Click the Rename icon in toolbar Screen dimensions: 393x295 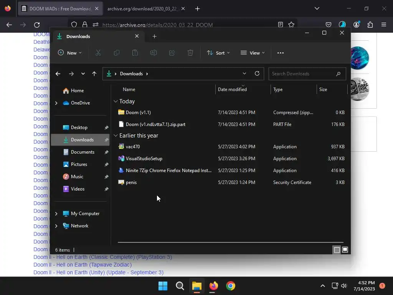tap(154, 53)
